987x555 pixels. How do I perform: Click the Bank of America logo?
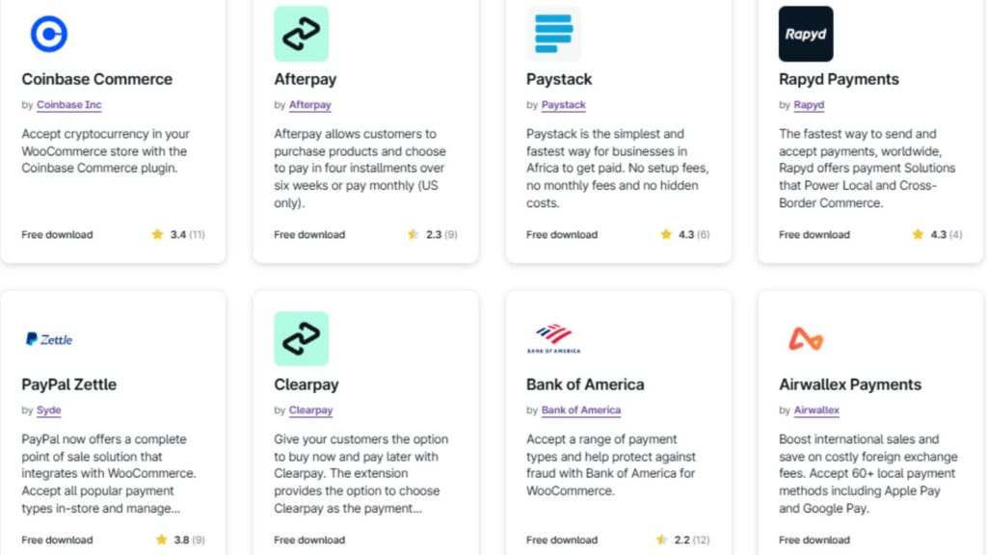[x=553, y=339]
